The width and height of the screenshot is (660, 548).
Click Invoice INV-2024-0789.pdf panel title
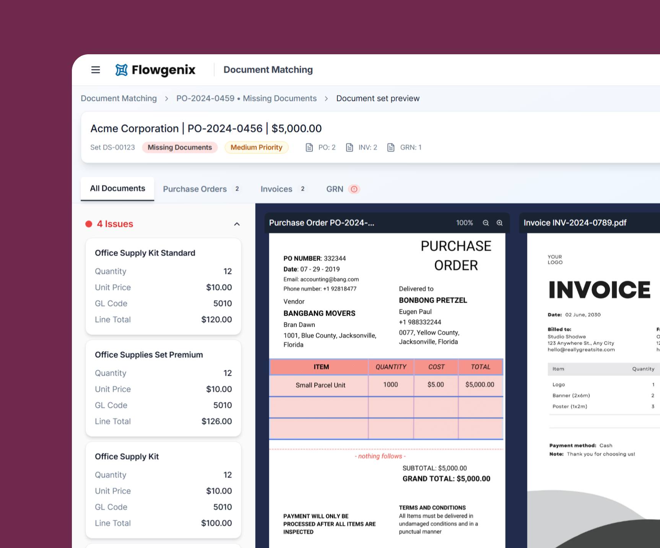coord(575,223)
